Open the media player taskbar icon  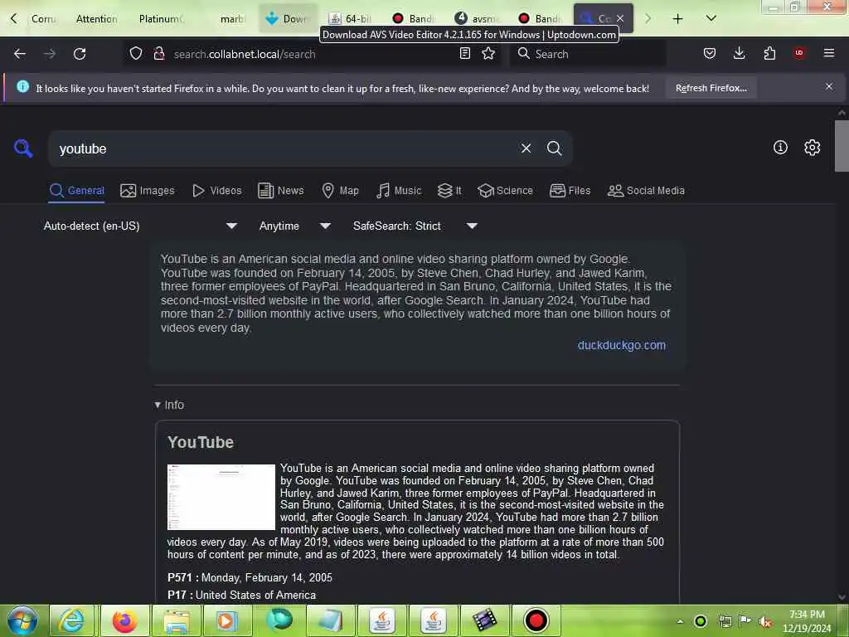(x=227, y=620)
